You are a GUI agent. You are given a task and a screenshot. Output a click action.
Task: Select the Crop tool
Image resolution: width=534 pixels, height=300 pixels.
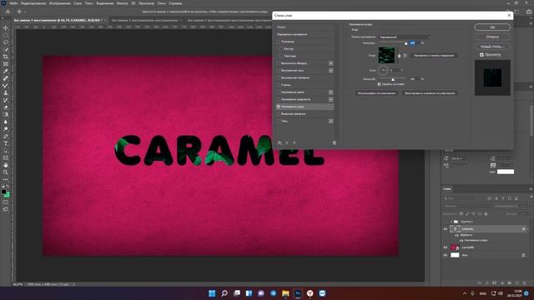[x=6, y=57]
